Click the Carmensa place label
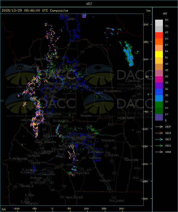 95,158
